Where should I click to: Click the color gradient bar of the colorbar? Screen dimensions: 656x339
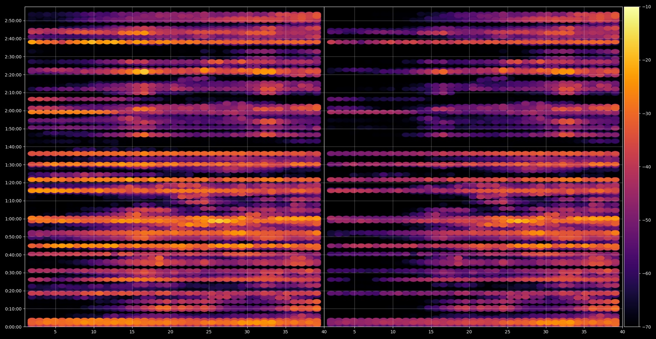point(631,167)
